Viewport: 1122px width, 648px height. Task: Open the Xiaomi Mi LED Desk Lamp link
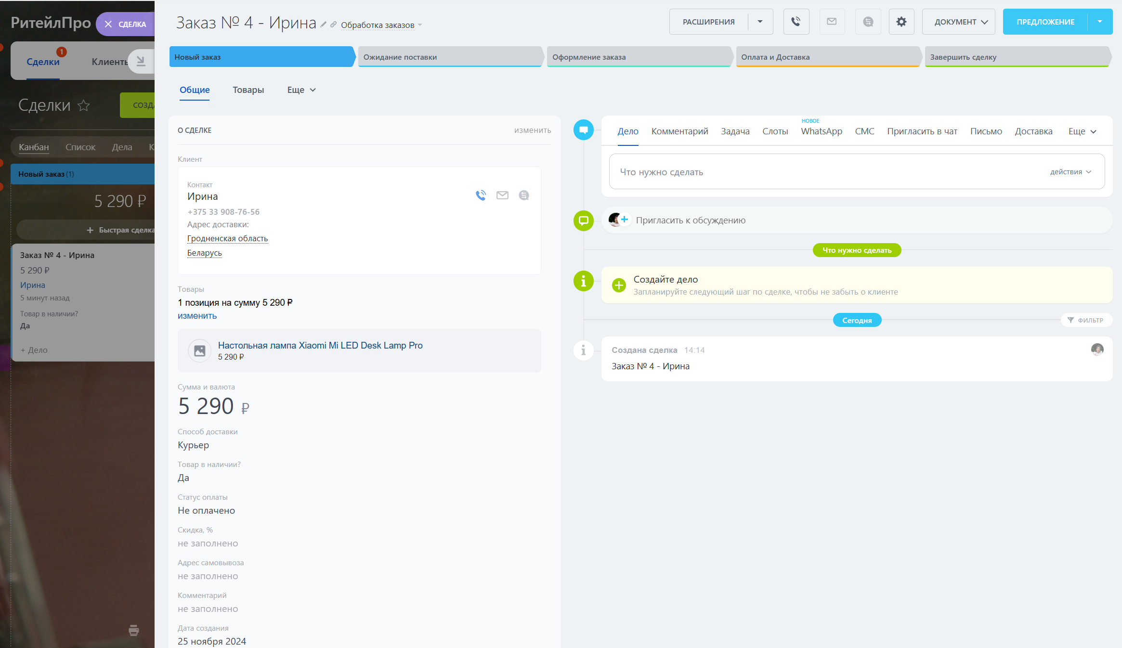[x=320, y=345]
